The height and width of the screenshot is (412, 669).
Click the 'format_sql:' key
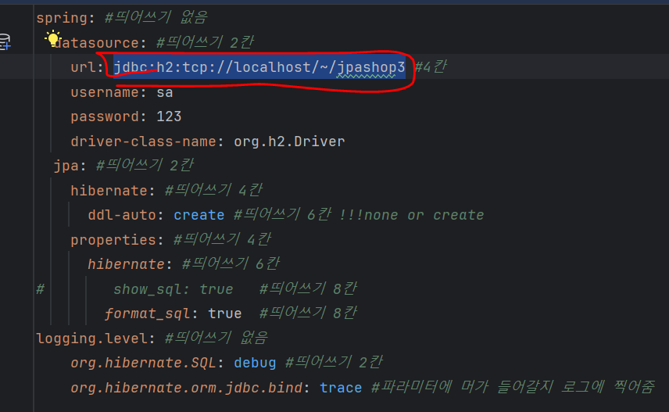point(152,313)
